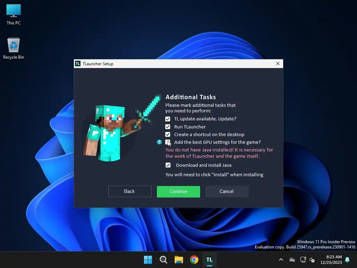This screenshot has width=357, height=268.
Task: Open This PC desktop icon
Action: [14, 14]
